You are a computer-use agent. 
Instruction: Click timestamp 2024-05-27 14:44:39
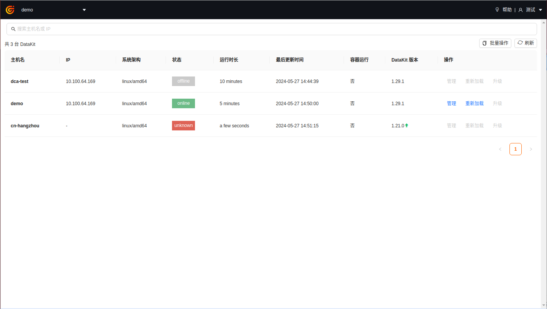[x=297, y=81]
